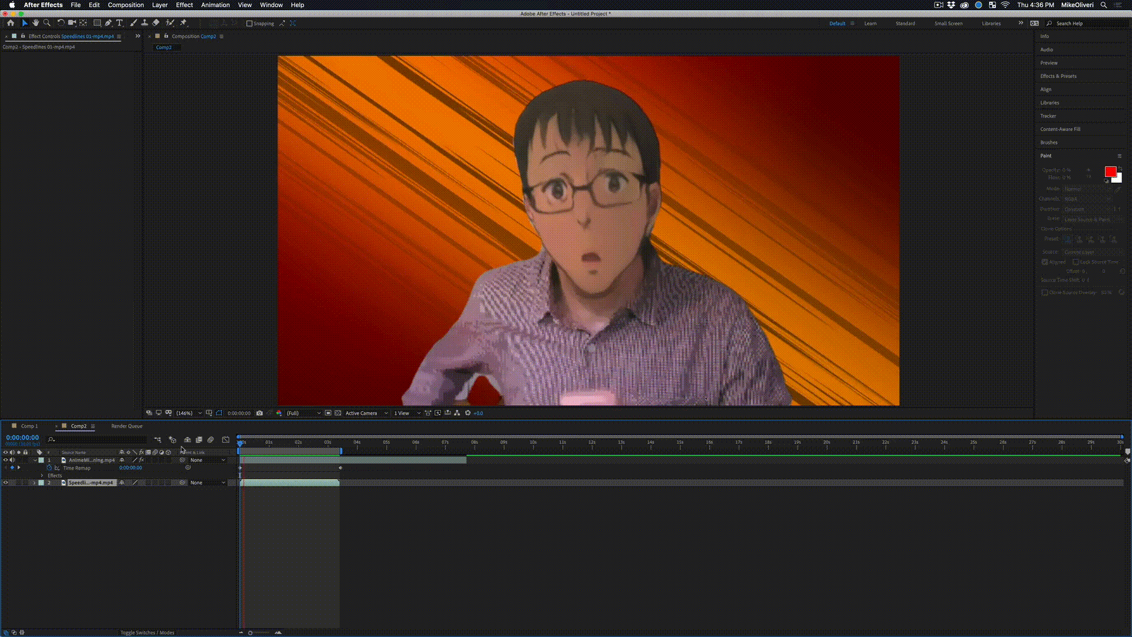Screen dimensions: 1132x637
Task: Open the Effects & Presets panel
Action: 1058,76
